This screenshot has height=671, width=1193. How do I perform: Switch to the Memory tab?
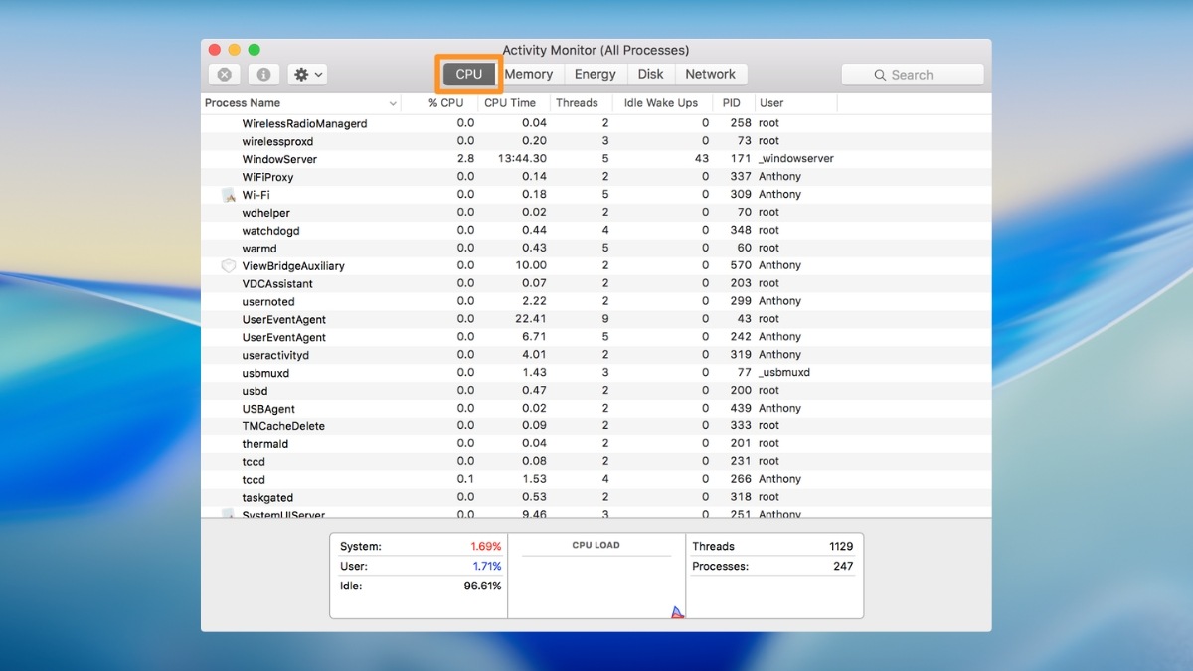[528, 74]
